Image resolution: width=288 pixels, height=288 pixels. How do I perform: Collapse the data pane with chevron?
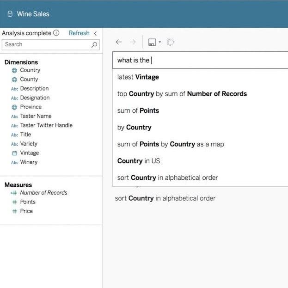coord(95,33)
